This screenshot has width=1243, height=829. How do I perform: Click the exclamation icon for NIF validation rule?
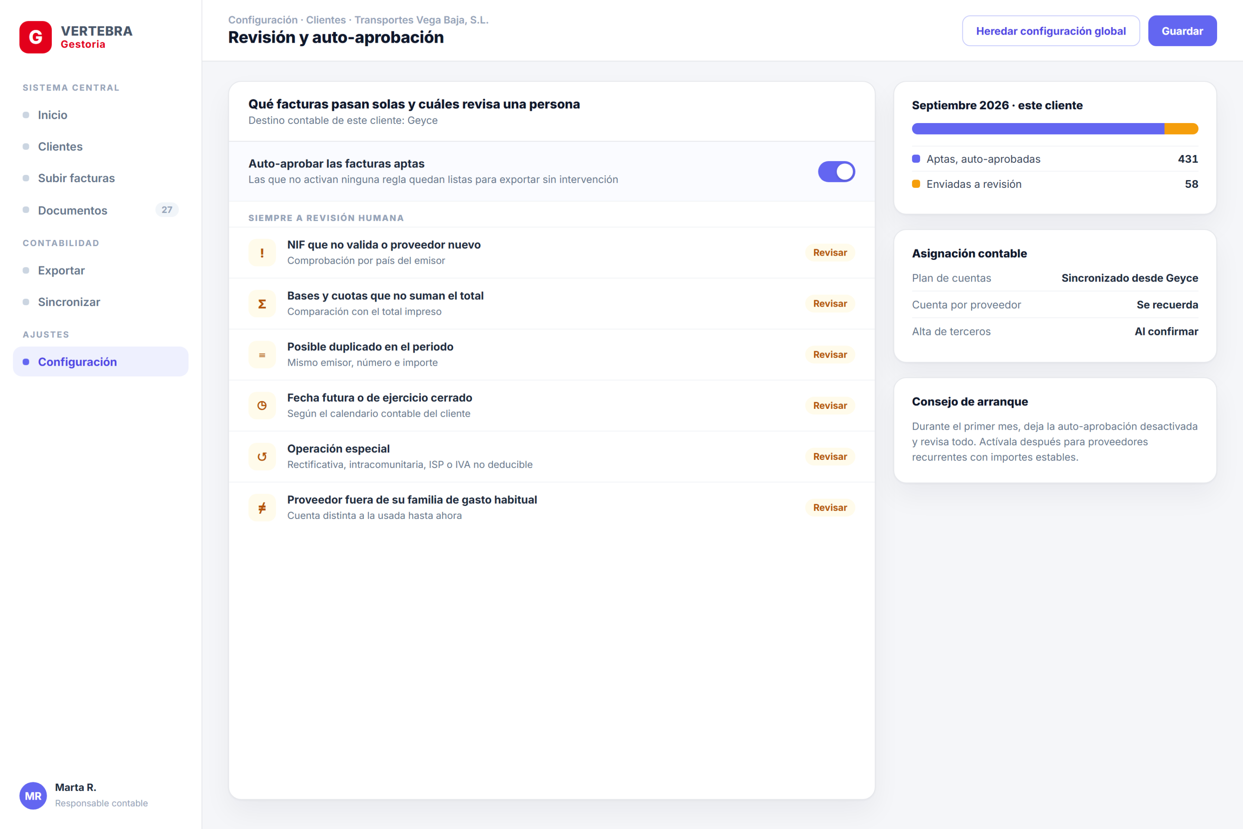tap(262, 253)
